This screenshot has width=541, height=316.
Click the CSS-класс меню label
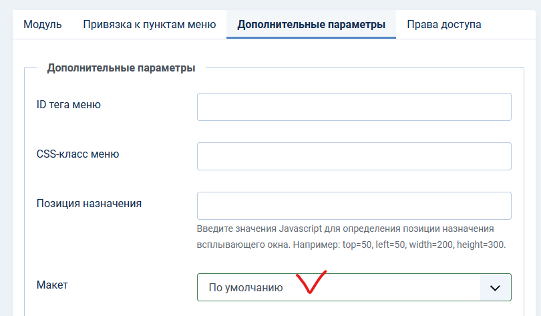77,154
